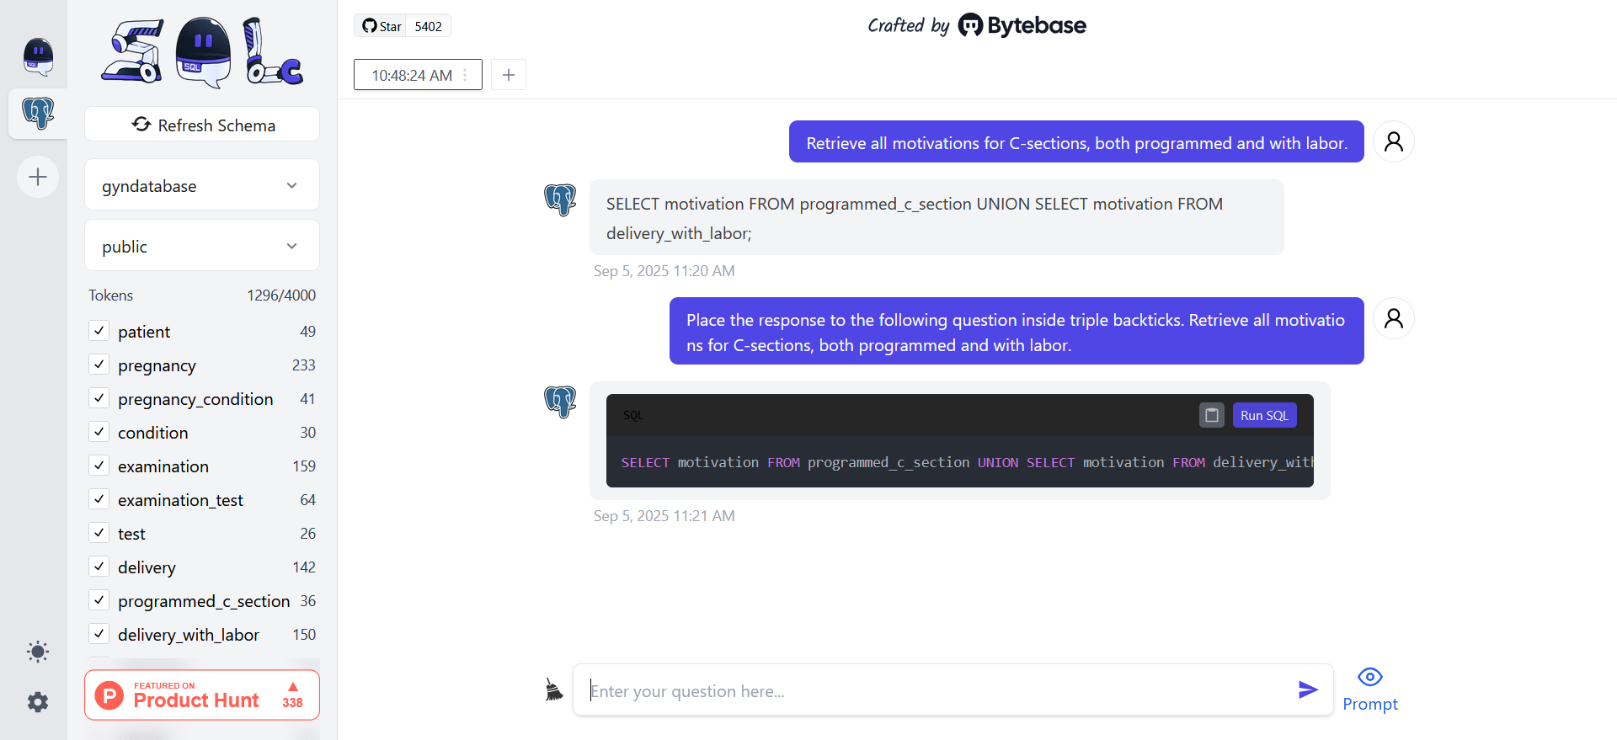Open the 5402 star count link

click(429, 26)
